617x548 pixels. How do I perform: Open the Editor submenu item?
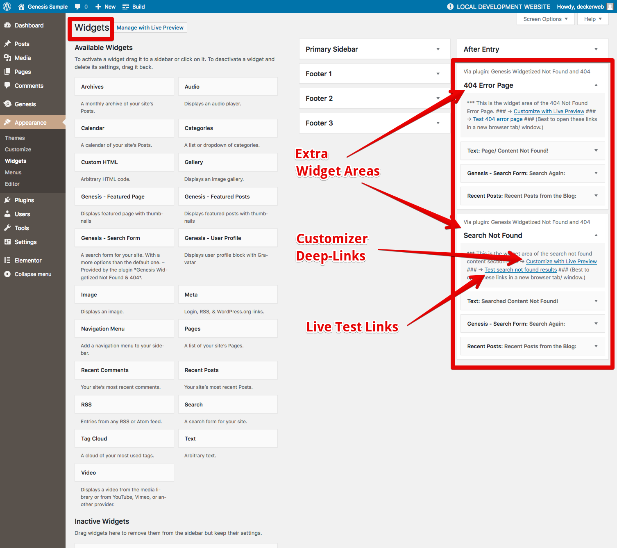tap(12, 184)
